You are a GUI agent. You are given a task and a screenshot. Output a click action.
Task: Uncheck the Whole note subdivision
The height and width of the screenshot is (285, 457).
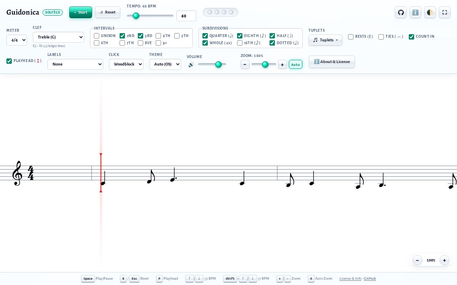point(205,43)
